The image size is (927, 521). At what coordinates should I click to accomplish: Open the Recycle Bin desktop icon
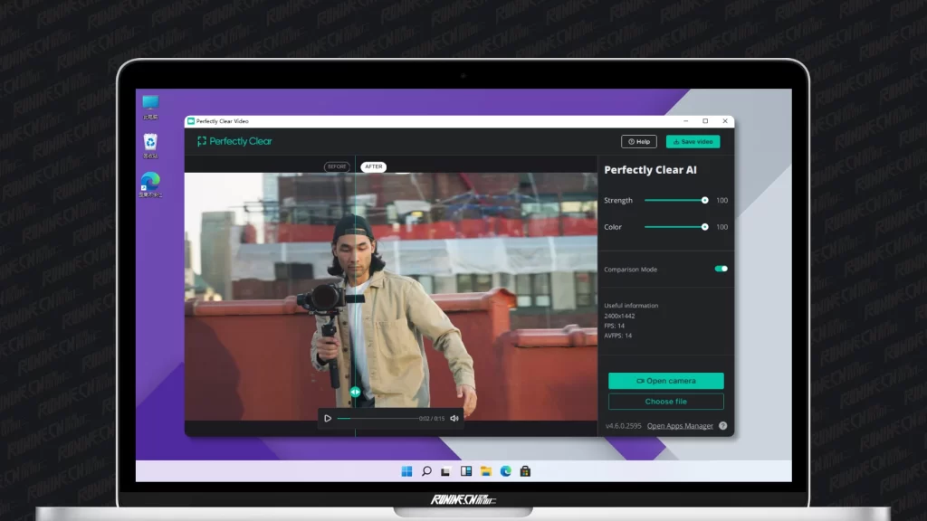click(150, 143)
